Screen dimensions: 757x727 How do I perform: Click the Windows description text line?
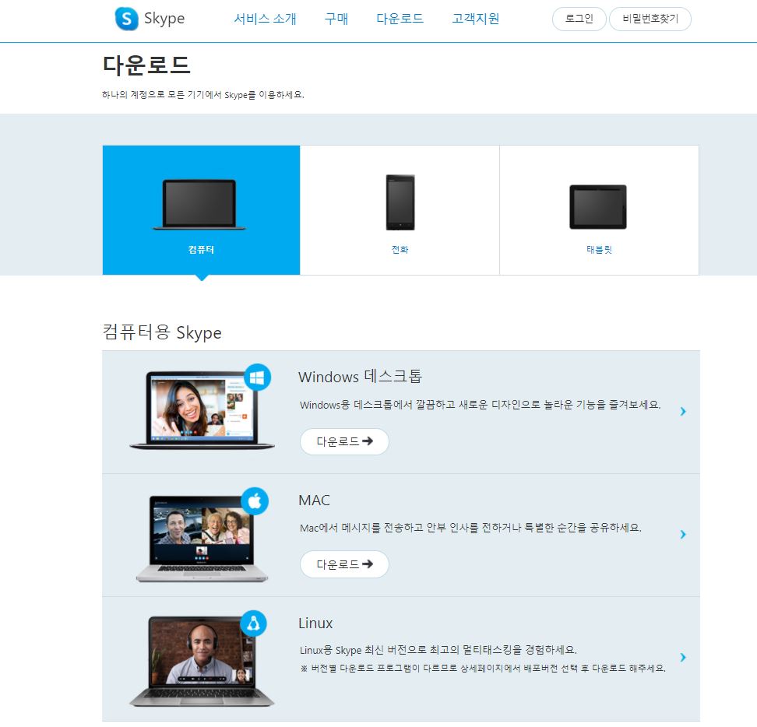coord(480,405)
